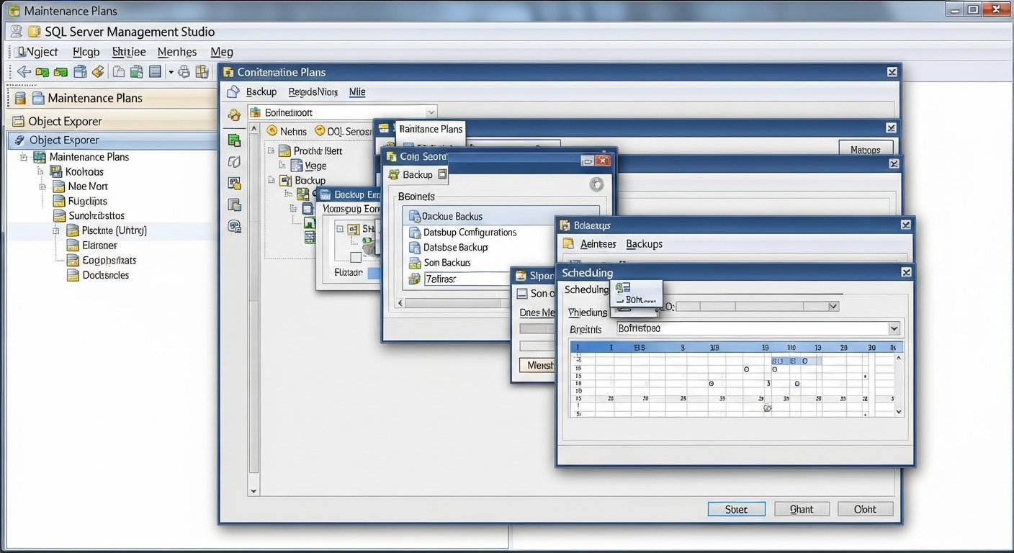Open the Areitnts Bofristpao dropdown
Image resolution: width=1014 pixels, height=553 pixels.
[894, 328]
